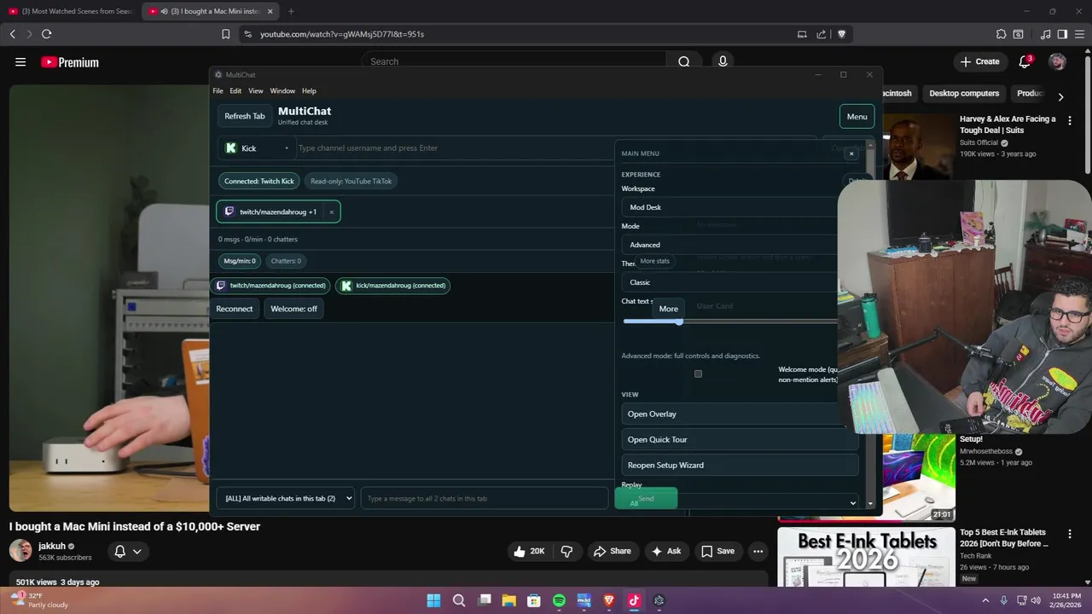
Task: Click the Share button under video
Action: coord(613,551)
